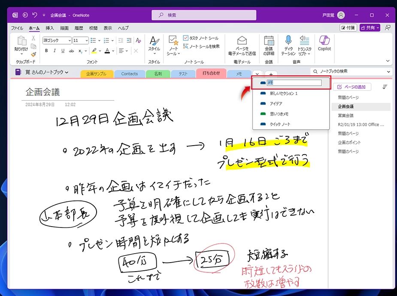Open the feedback person icon top right

tap(388, 28)
